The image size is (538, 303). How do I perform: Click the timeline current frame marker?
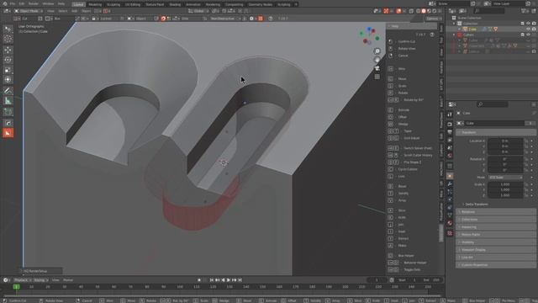pyautogui.click(x=16, y=286)
